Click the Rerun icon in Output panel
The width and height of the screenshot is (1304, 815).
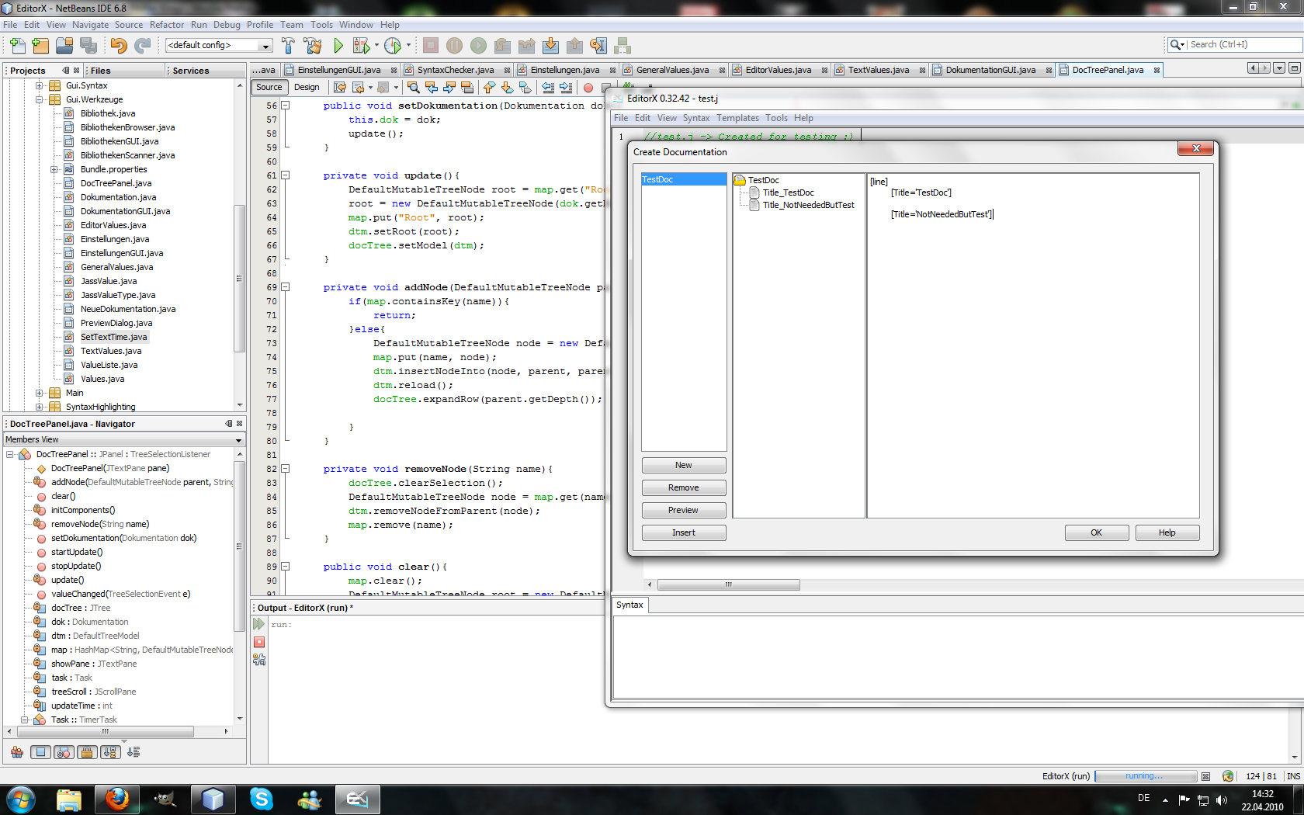point(259,624)
